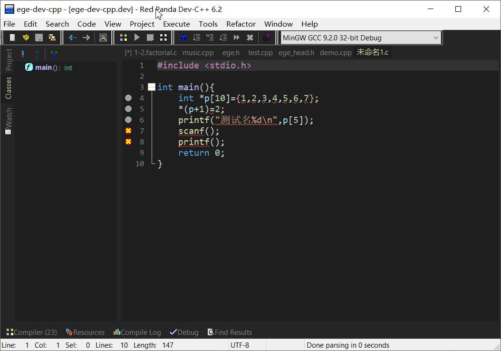Image resolution: width=501 pixels, height=351 pixels.
Task: Sort class browser by type
Action: click(x=22, y=54)
